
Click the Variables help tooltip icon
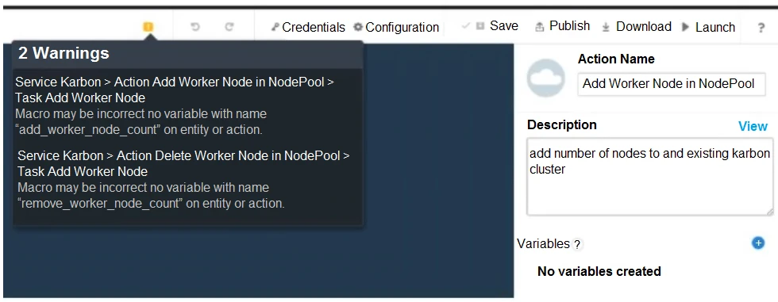click(x=576, y=244)
